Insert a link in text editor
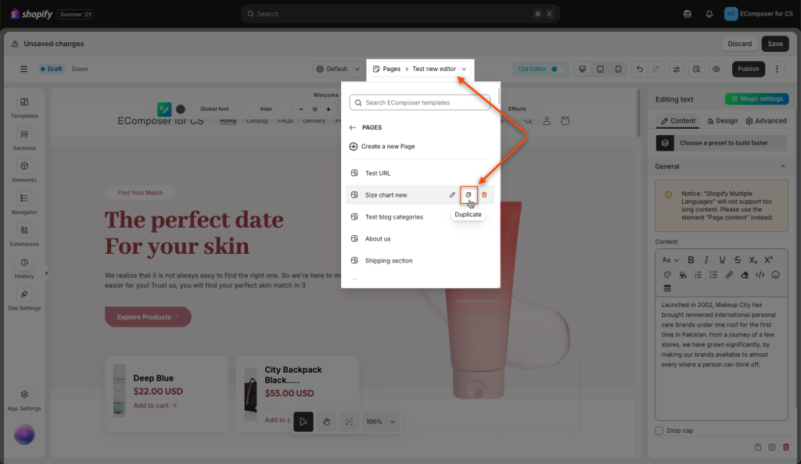801x464 pixels. click(x=729, y=275)
